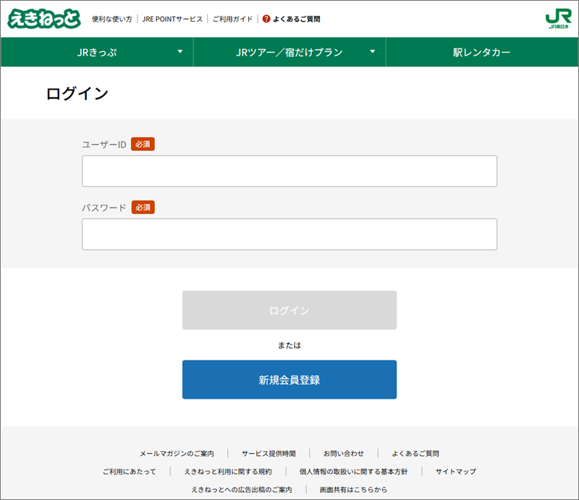Go to JRE POINTサービス link
579x500 pixels.
click(172, 19)
